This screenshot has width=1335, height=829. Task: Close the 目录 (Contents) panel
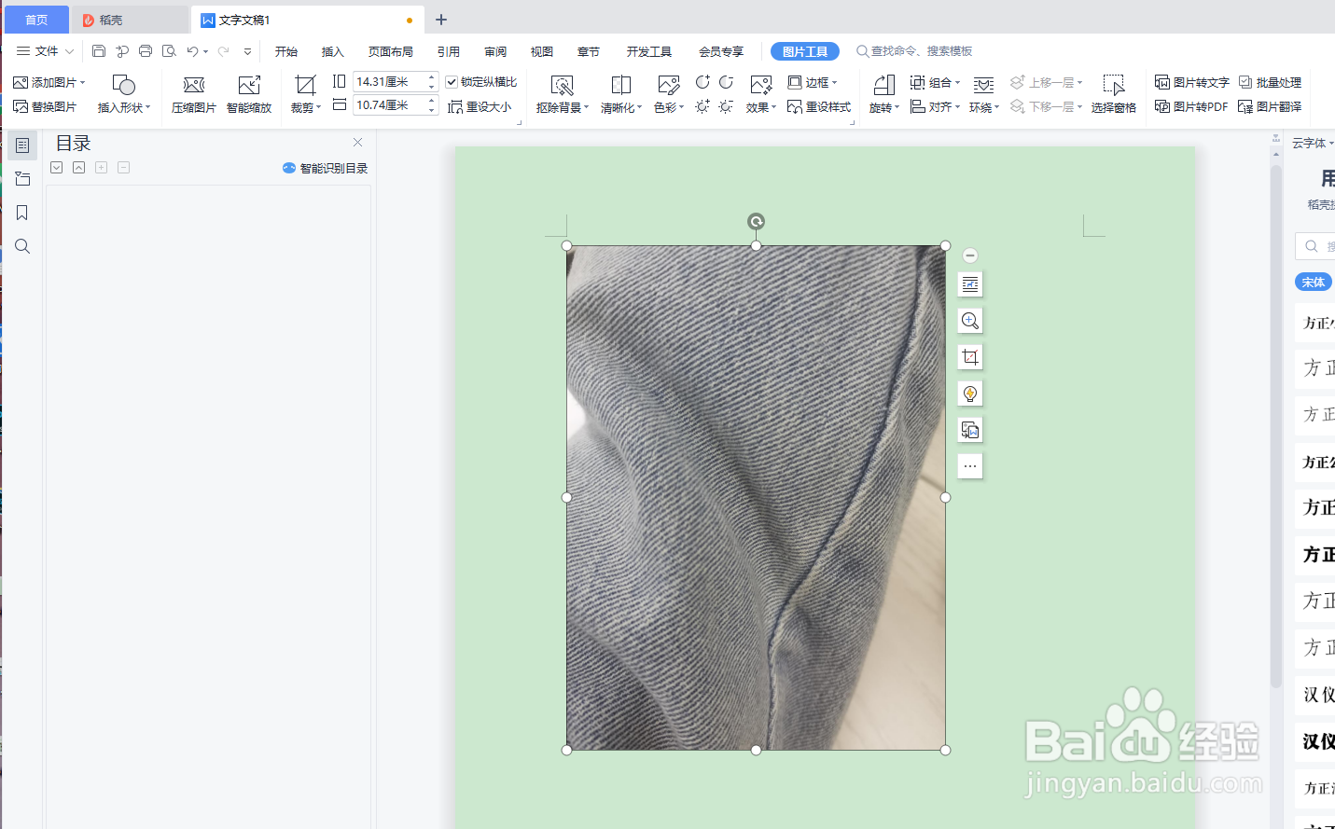click(x=357, y=143)
